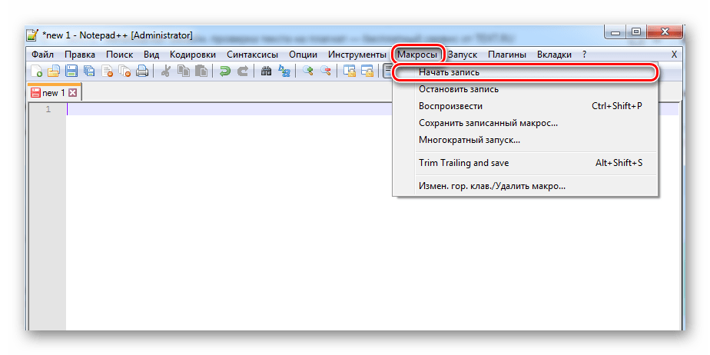The height and width of the screenshot is (355, 710).
Task: Click the Save file diskette icon
Action: pos(71,71)
